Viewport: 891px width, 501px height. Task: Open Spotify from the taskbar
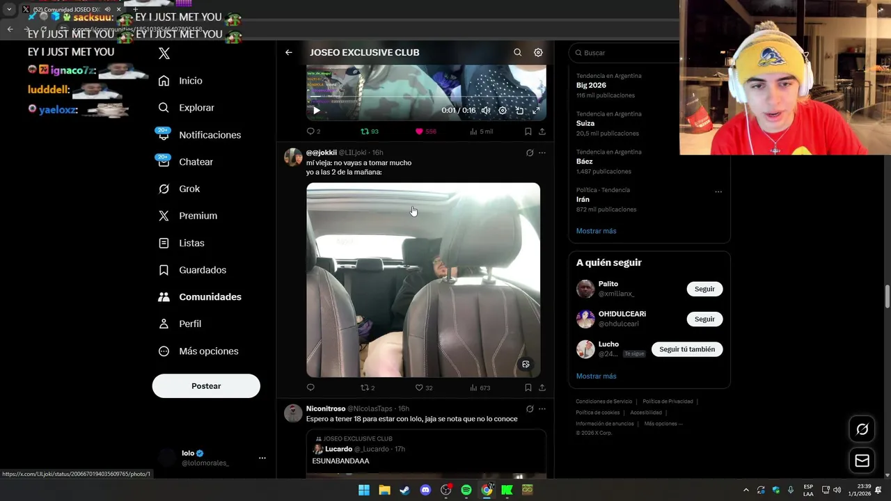(466, 490)
